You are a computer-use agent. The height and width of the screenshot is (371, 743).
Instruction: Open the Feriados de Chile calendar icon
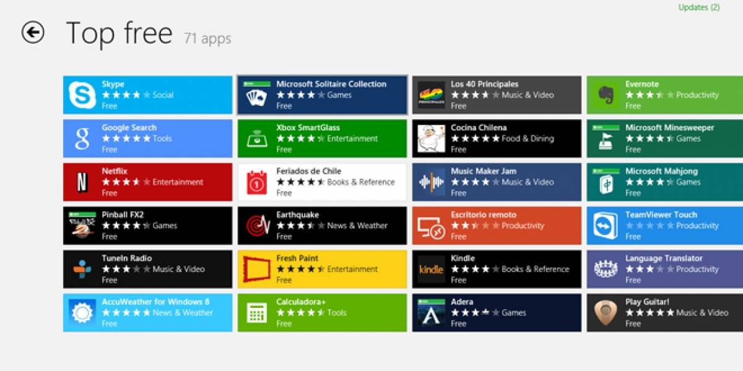click(256, 182)
